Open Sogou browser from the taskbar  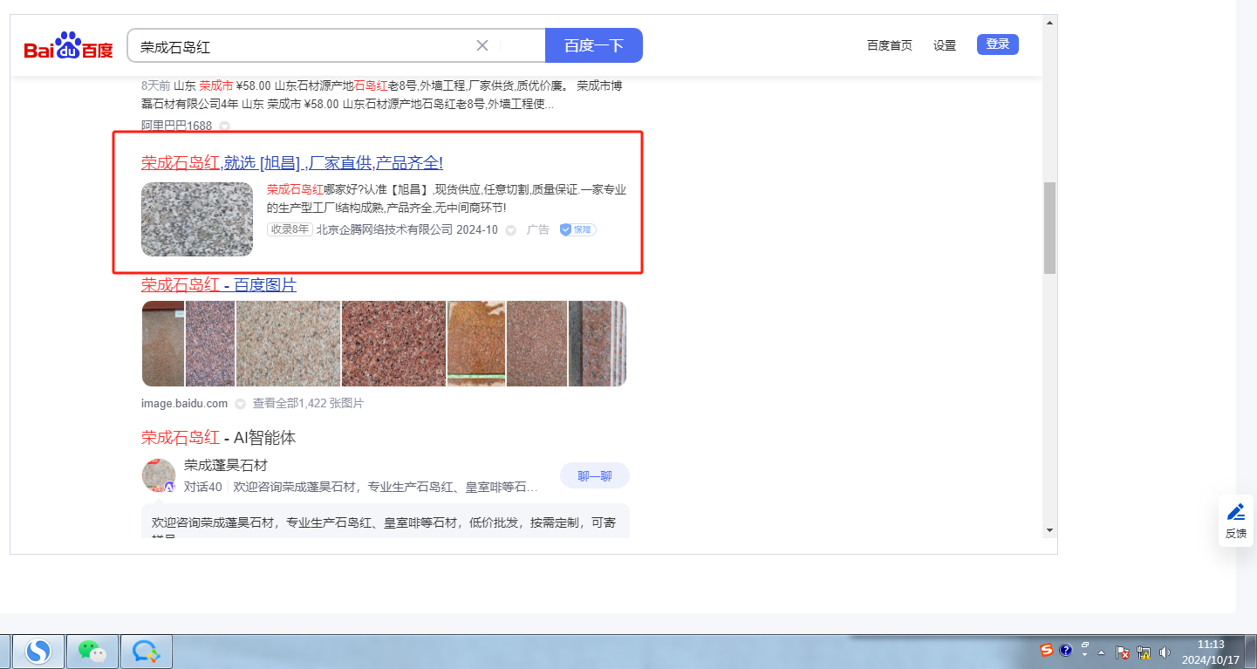click(x=38, y=651)
